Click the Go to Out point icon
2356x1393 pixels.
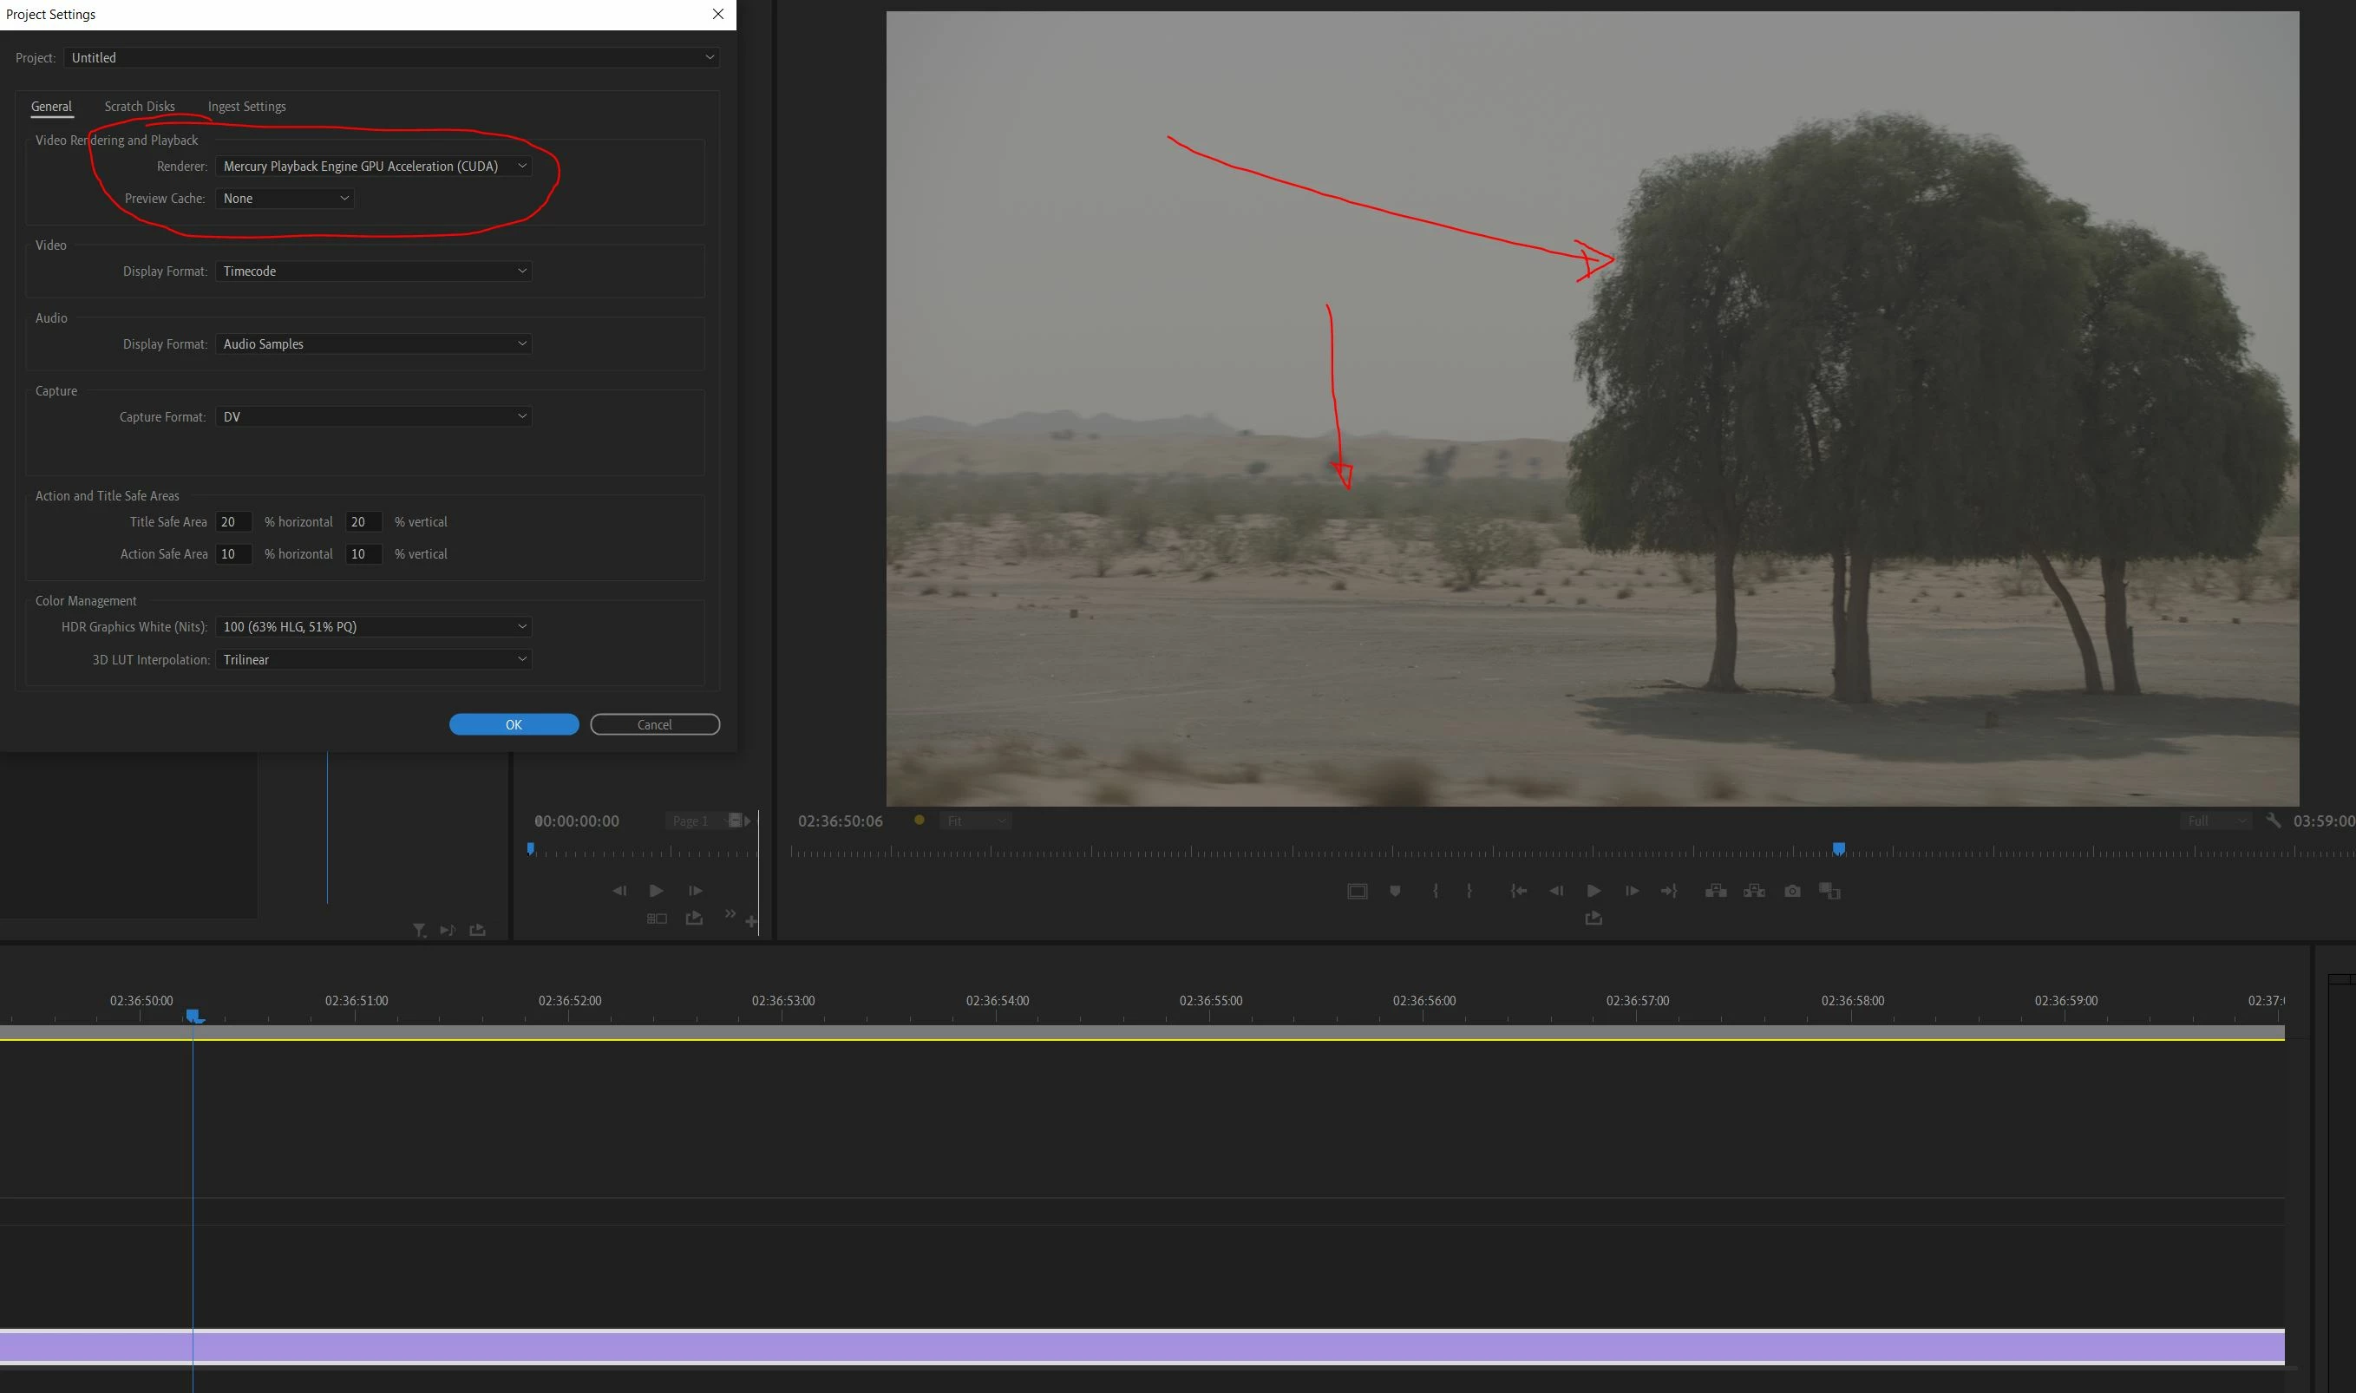(1668, 891)
